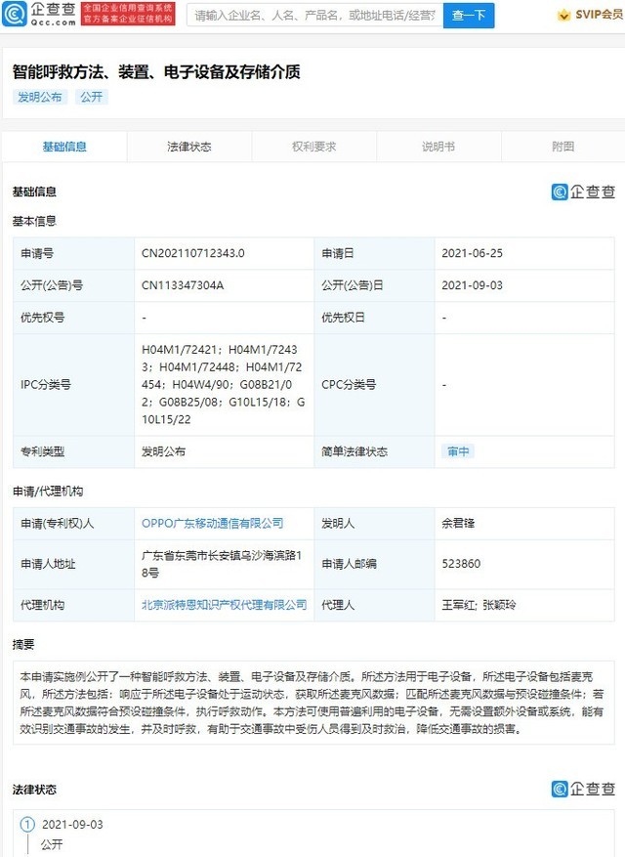Switch to the 基础信息 tab

pyautogui.click(x=64, y=147)
